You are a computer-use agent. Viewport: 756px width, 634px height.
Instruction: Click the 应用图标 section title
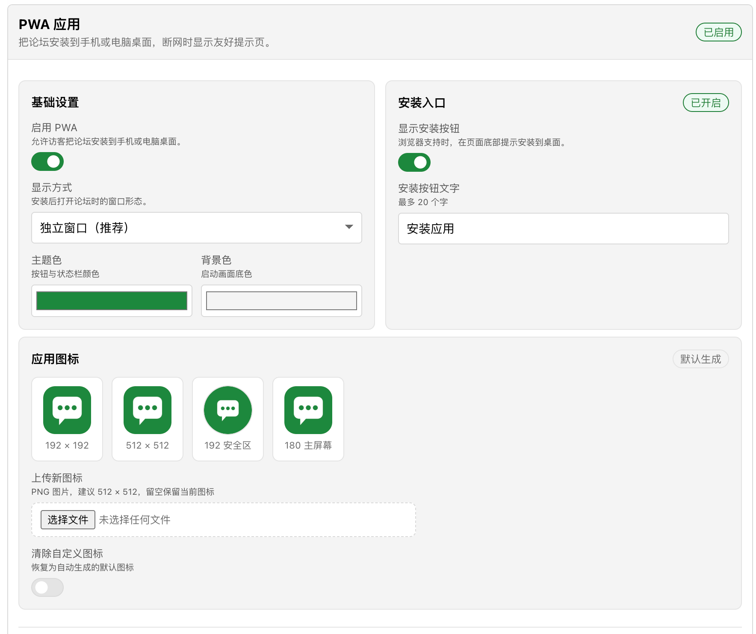coord(55,359)
